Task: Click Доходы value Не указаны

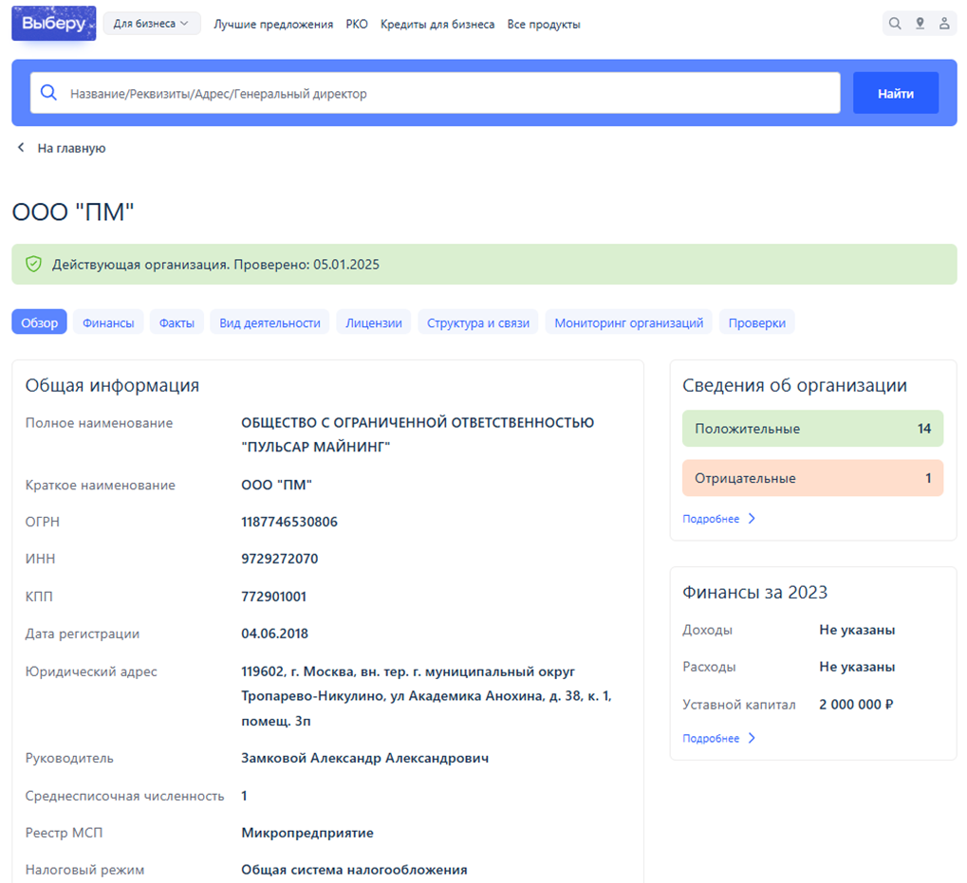Action: click(857, 630)
